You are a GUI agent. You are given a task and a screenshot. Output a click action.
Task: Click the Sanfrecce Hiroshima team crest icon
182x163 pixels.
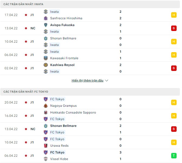[x=46, y=18]
